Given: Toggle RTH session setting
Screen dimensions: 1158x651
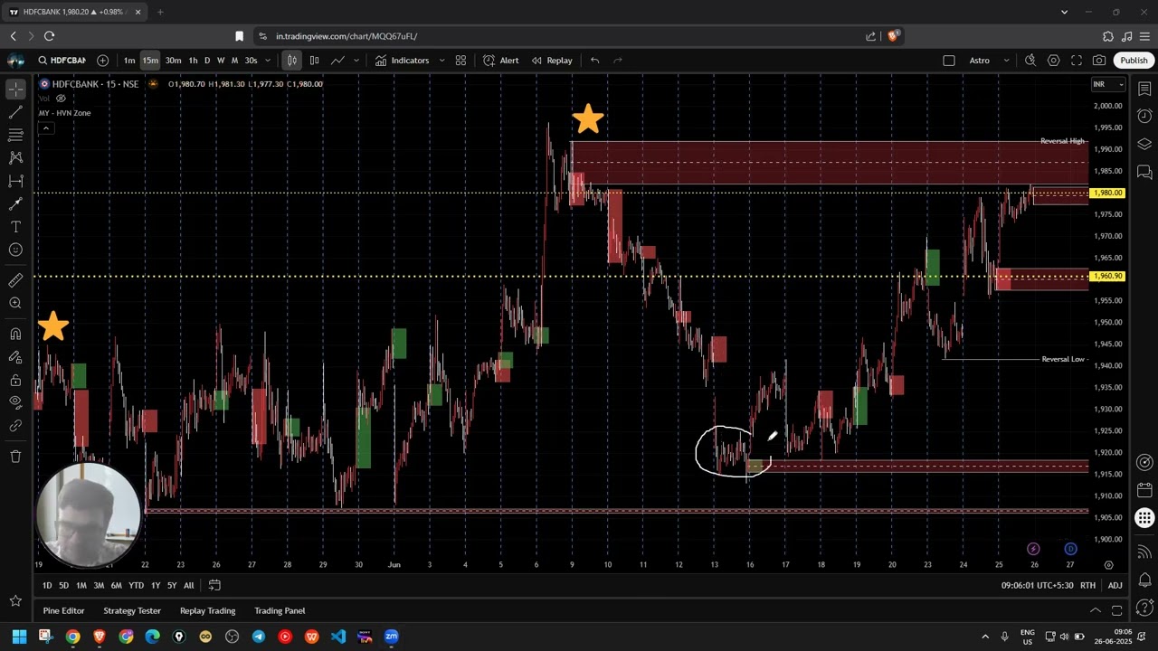Looking at the screenshot, I should tap(1089, 585).
